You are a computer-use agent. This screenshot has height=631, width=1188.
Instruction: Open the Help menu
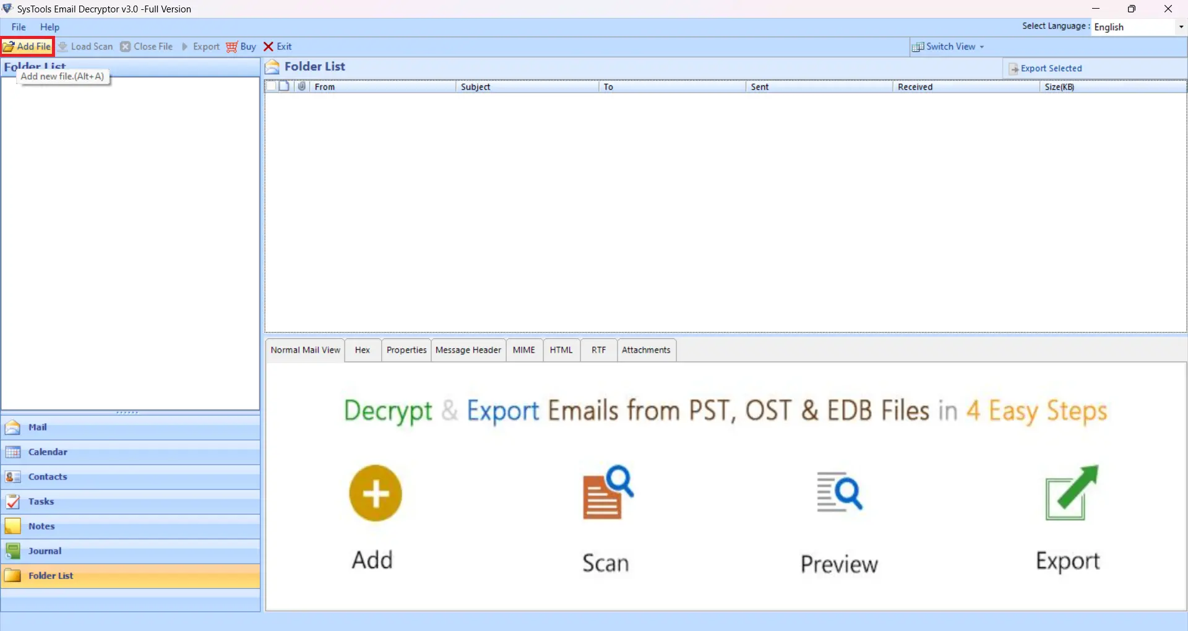[49, 27]
